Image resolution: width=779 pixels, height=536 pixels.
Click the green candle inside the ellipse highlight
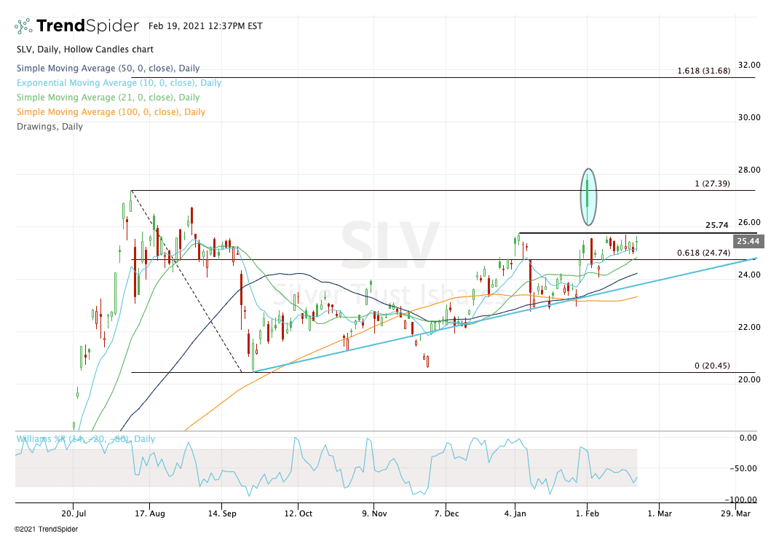pos(588,197)
